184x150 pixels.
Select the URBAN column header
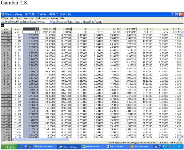64,29
